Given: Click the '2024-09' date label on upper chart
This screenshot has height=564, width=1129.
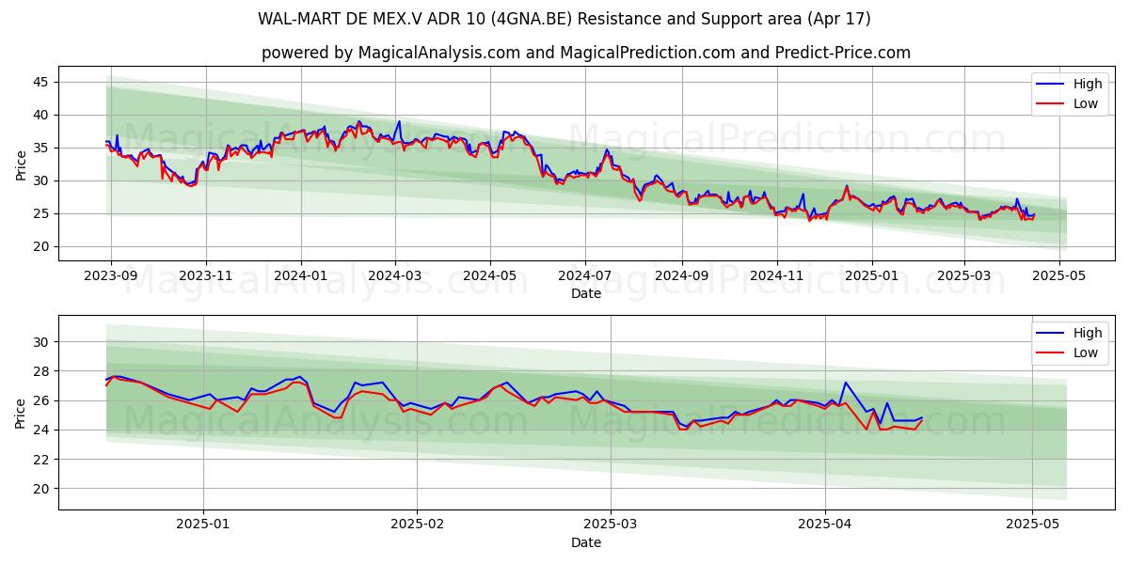Looking at the screenshot, I should pos(681,277).
